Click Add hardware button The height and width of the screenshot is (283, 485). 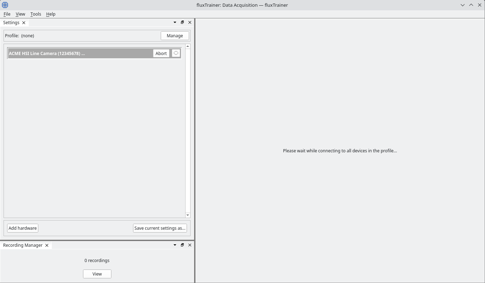[x=23, y=228]
